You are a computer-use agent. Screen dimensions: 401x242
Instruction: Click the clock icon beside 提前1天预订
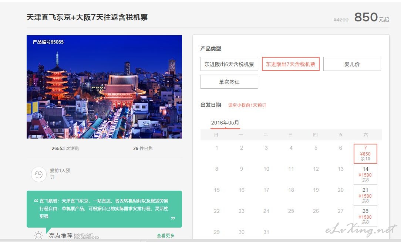38,174
